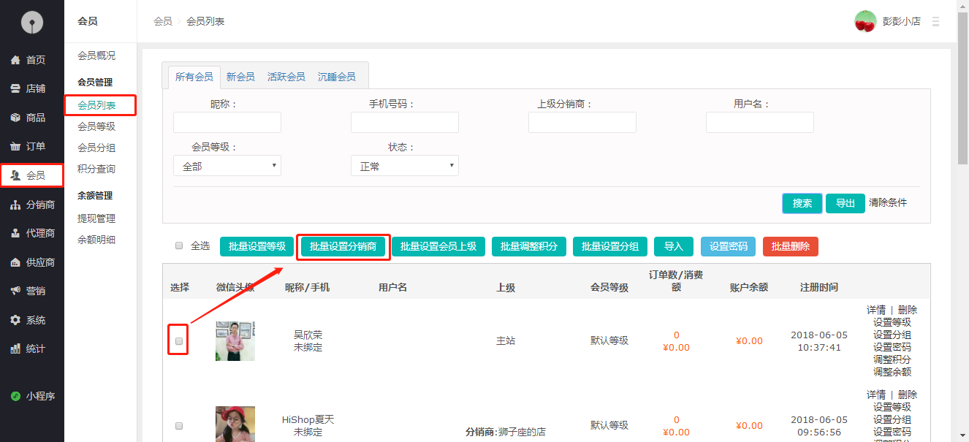Switch to the 沉睡会员 tab
Image resolution: width=969 pixels, height=442 pixels.
(337, 75)
